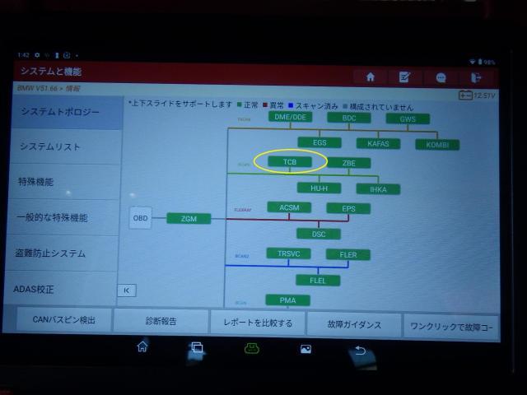The width and height of the screenshot is (527, 395).
Task: Select the PMA module node
Action: pyautogui.click(x=287, y=300)
